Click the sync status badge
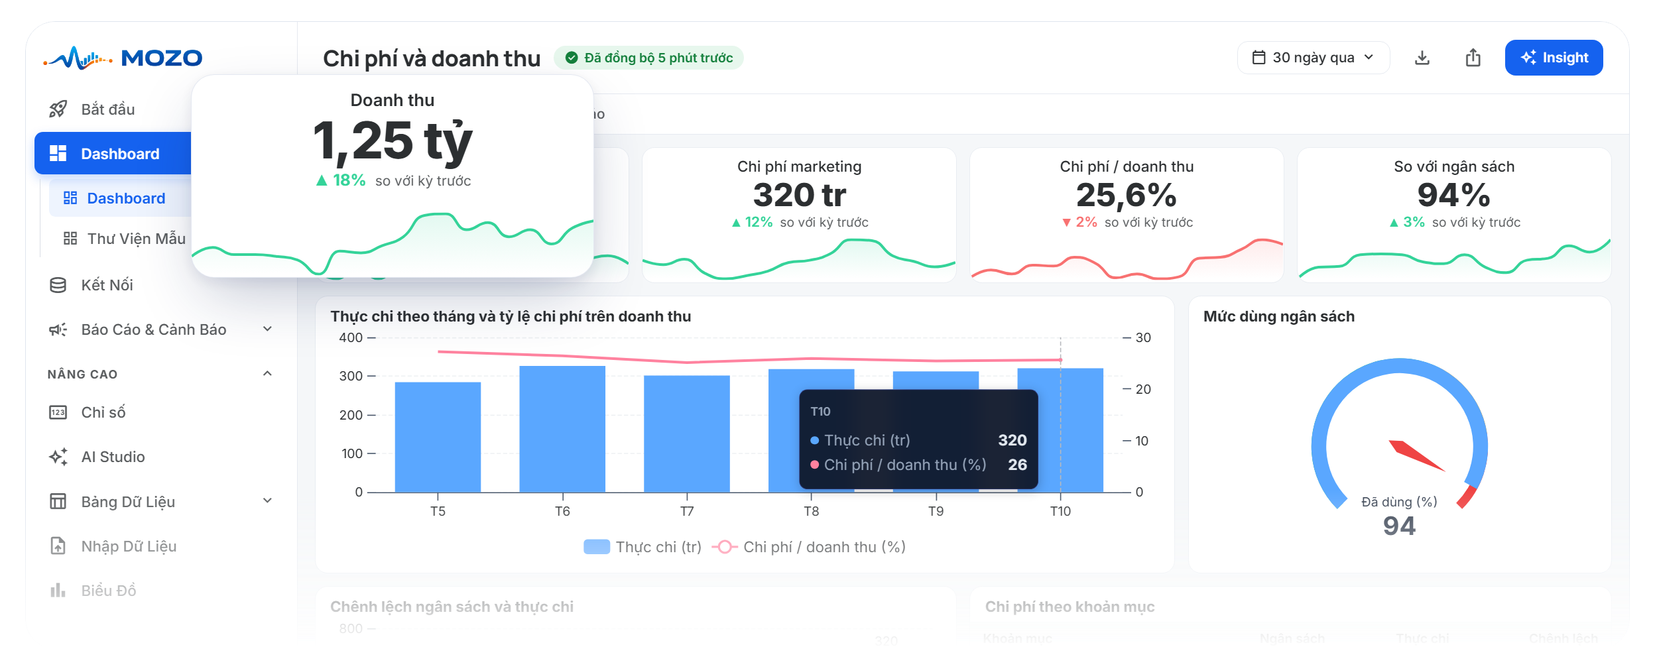 pos(648,58)
